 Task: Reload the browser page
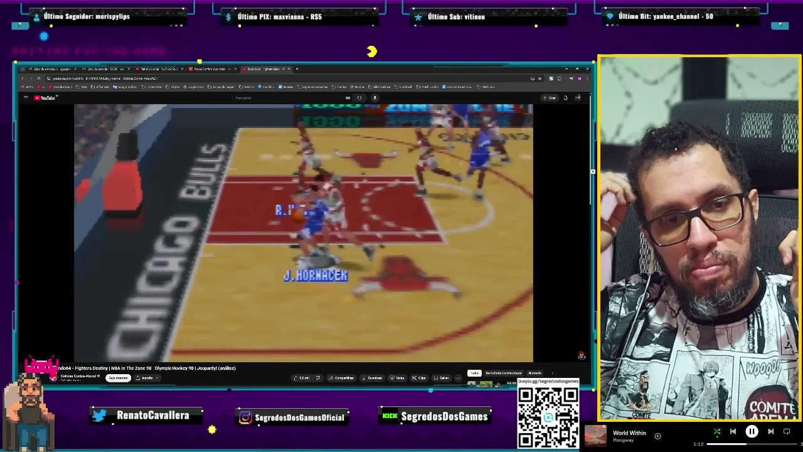(x=39, y=78)
